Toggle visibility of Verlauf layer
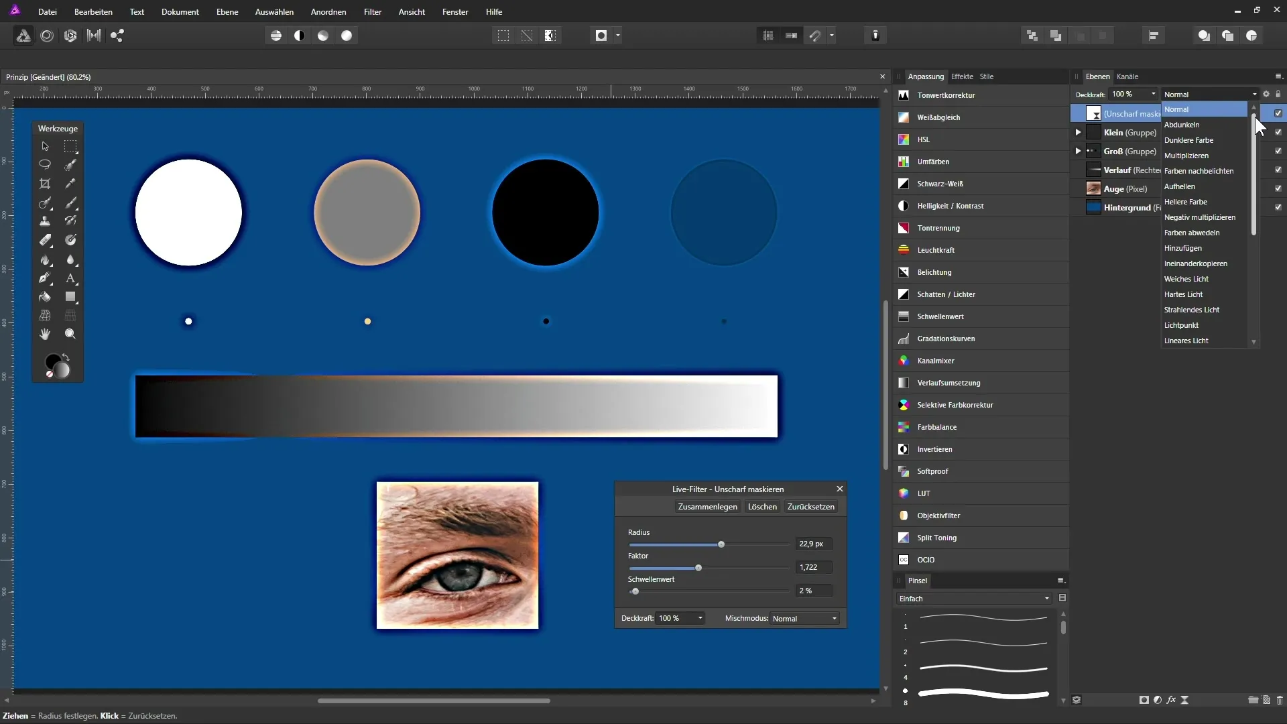The image size is (1287, 724). [x=1278, y=170]
